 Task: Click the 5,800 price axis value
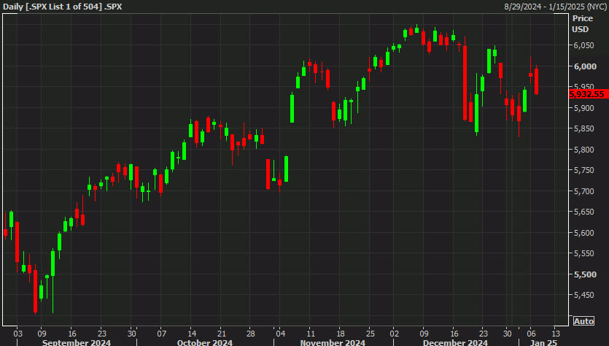click(x=583, y=150)
